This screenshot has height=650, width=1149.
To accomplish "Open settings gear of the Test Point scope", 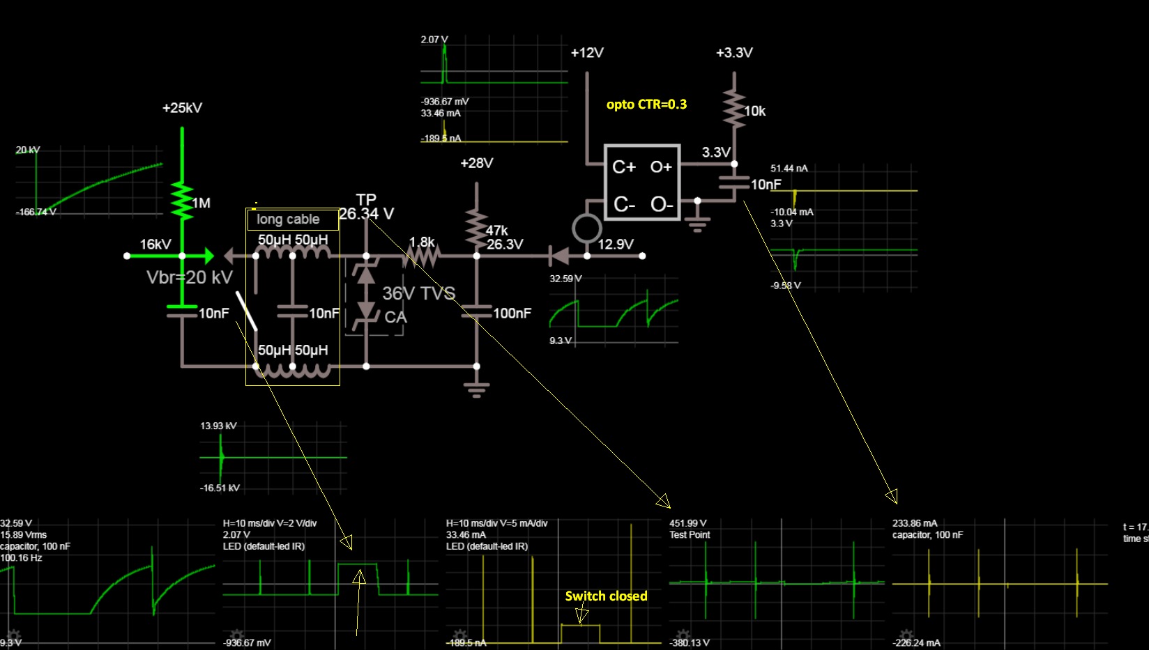I will [683, 636].
